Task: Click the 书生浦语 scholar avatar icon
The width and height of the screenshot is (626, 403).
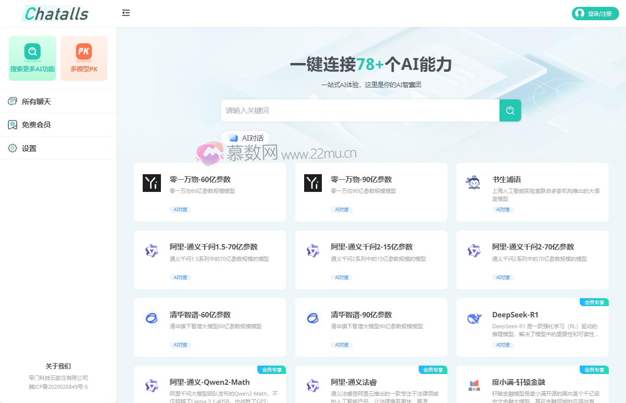Action: [x=474, y=183]
